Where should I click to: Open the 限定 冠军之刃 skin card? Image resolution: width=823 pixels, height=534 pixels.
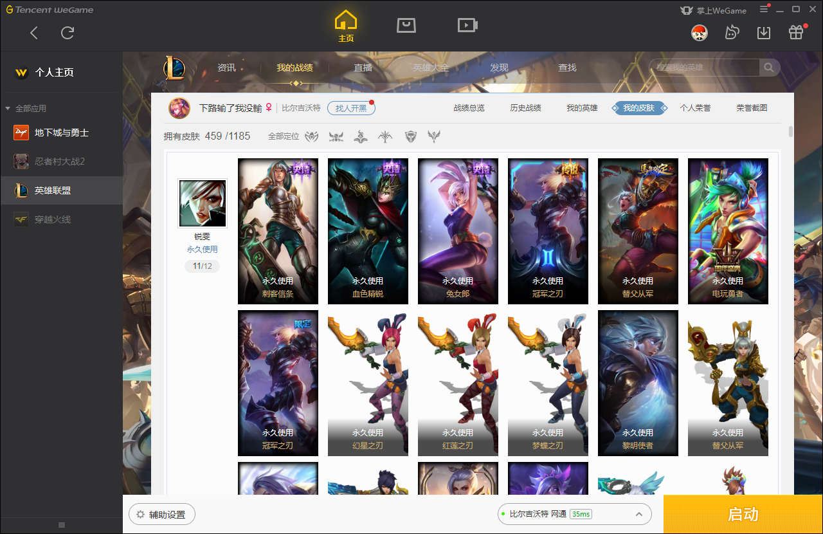pos(278,383)
